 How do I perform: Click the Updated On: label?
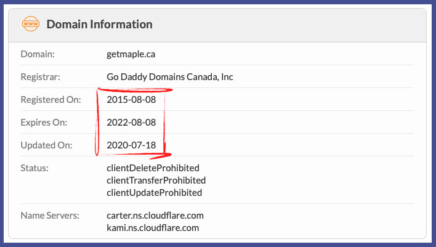[x=46, y=145]
